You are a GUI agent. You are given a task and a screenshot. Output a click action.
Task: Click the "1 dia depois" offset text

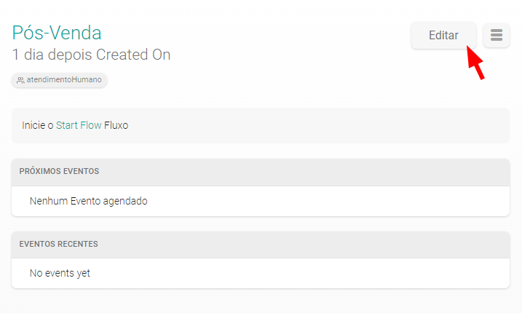52,55
